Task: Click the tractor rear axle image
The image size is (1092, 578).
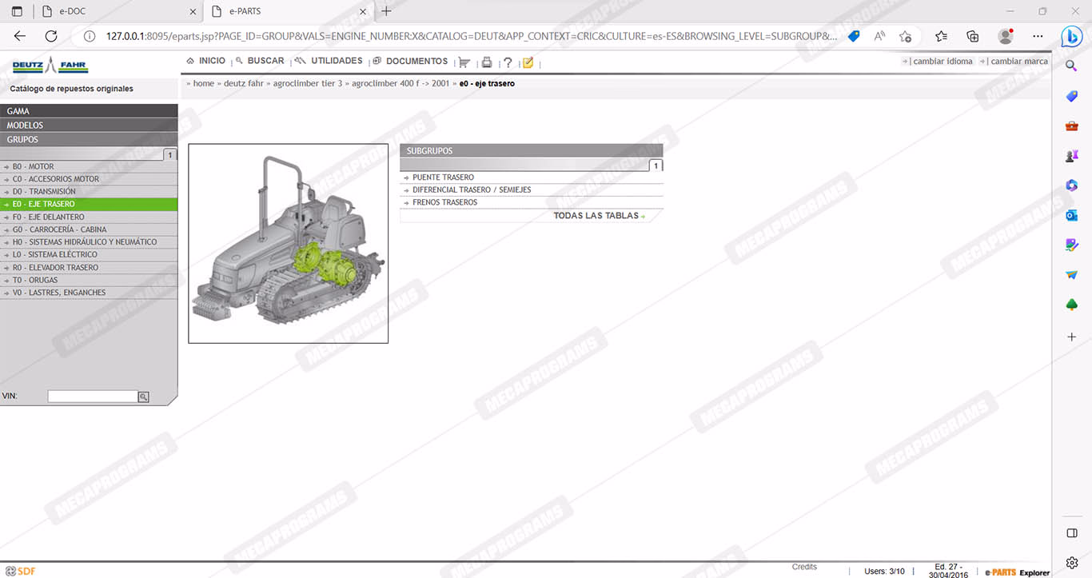Action: [x=289, y=244]
